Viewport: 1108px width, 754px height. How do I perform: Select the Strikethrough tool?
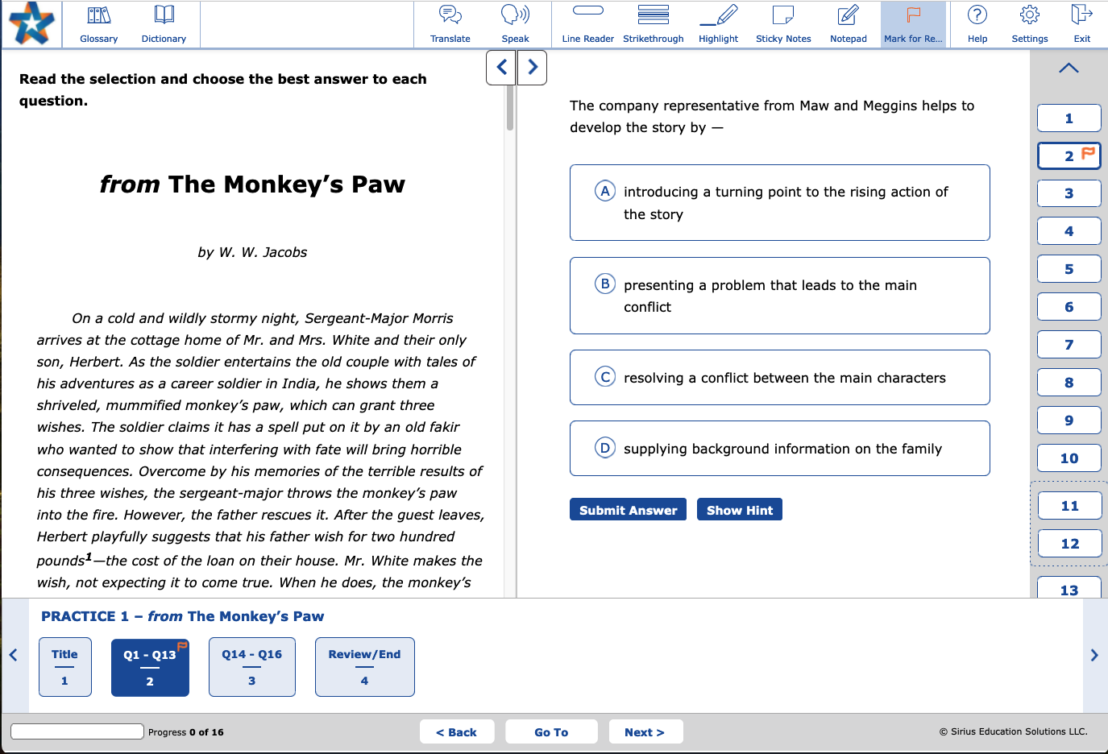click(x=654, y=24)
